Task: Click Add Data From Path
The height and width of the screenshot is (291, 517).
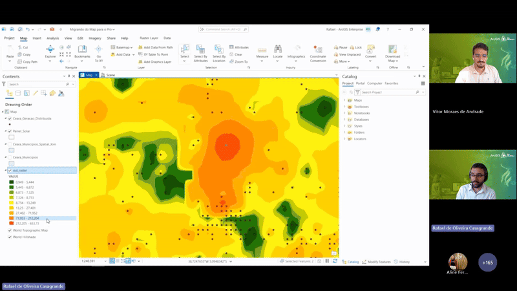Action: point(156,47)
